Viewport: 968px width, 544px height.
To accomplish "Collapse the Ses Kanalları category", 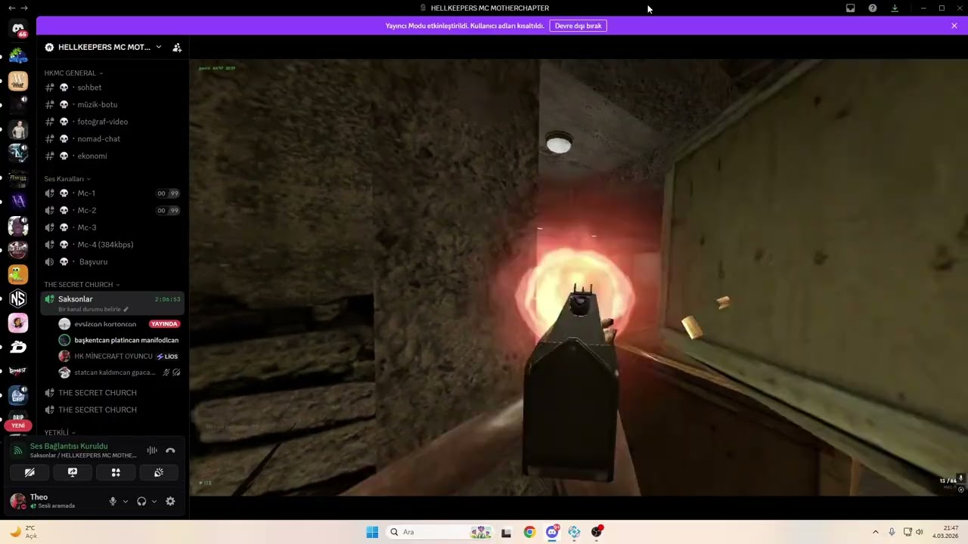I will pyautogui.click(x=67, y=179).
